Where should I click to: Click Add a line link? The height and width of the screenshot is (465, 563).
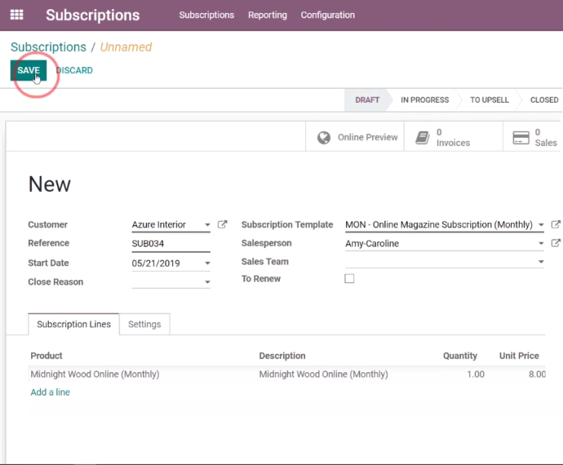click(x=50, y=392)
